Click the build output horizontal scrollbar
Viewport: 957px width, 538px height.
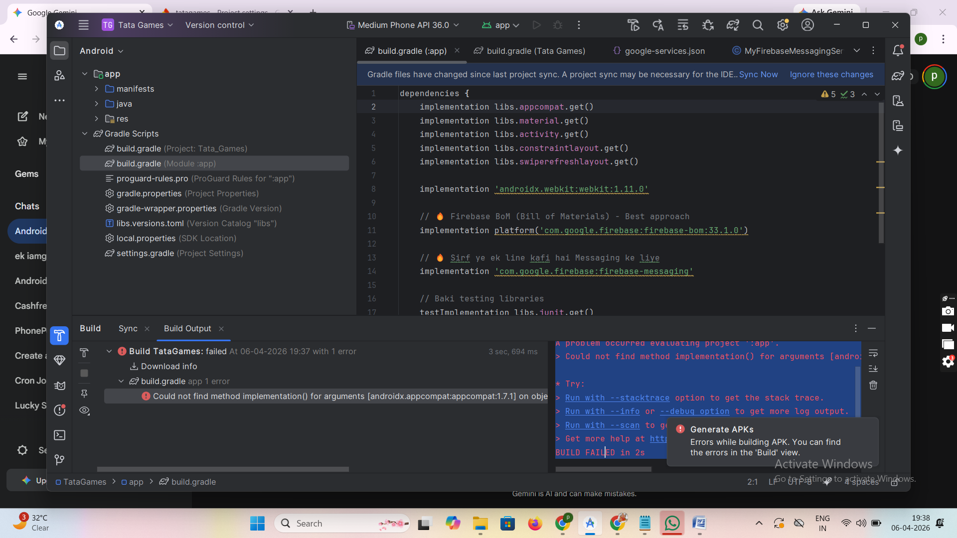(x=603, y=469)
